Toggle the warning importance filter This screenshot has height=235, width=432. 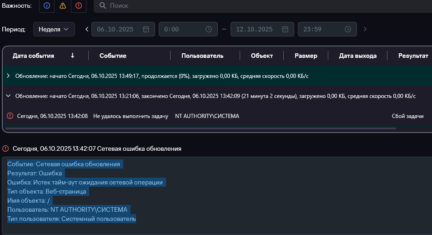coord(63,5)
